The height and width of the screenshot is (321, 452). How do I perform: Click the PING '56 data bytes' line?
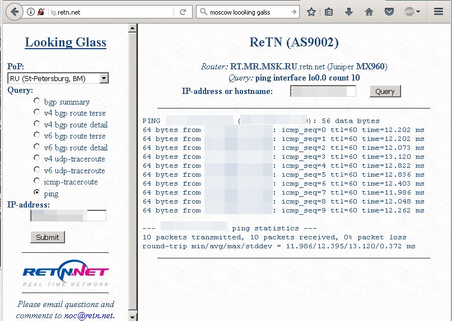point(261,121)
